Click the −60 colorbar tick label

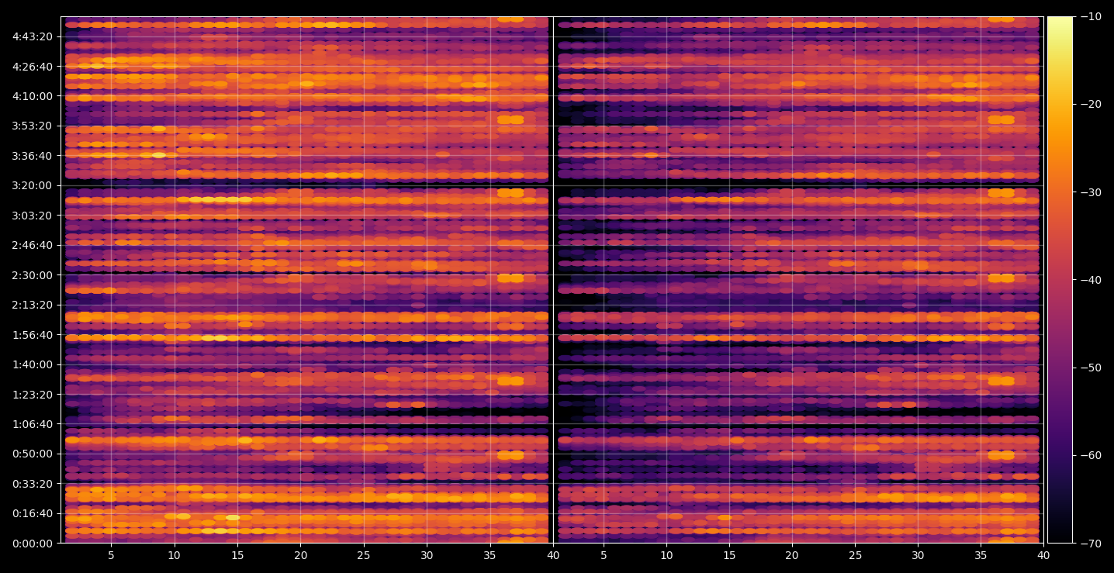tap(1091, 455)
